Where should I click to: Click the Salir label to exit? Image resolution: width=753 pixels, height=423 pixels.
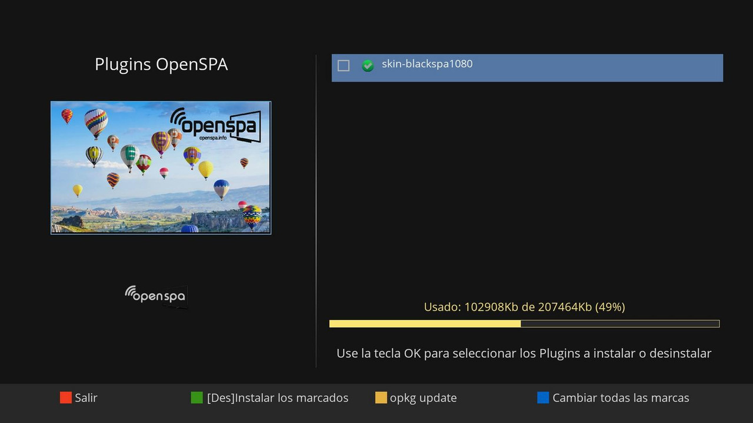pos(86,398)
